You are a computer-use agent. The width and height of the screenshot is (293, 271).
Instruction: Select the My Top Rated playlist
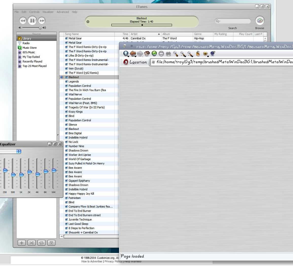tap(37, 57)
